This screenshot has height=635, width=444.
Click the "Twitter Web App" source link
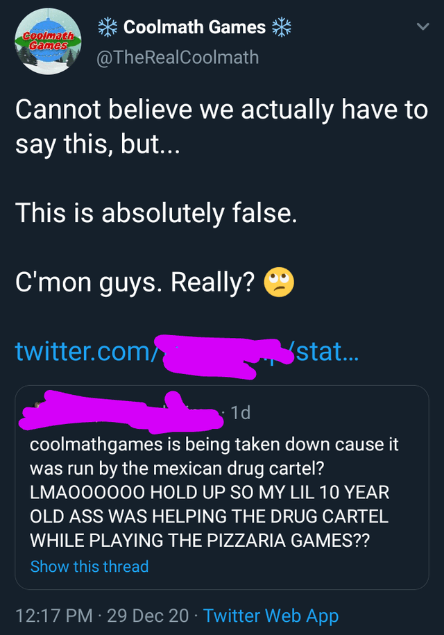point(271,615)
